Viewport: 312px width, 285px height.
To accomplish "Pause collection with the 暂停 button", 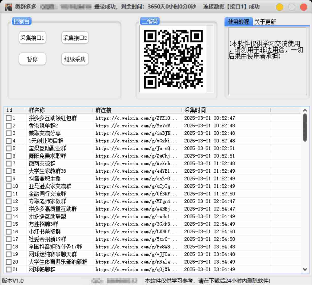I will [32, 59].
